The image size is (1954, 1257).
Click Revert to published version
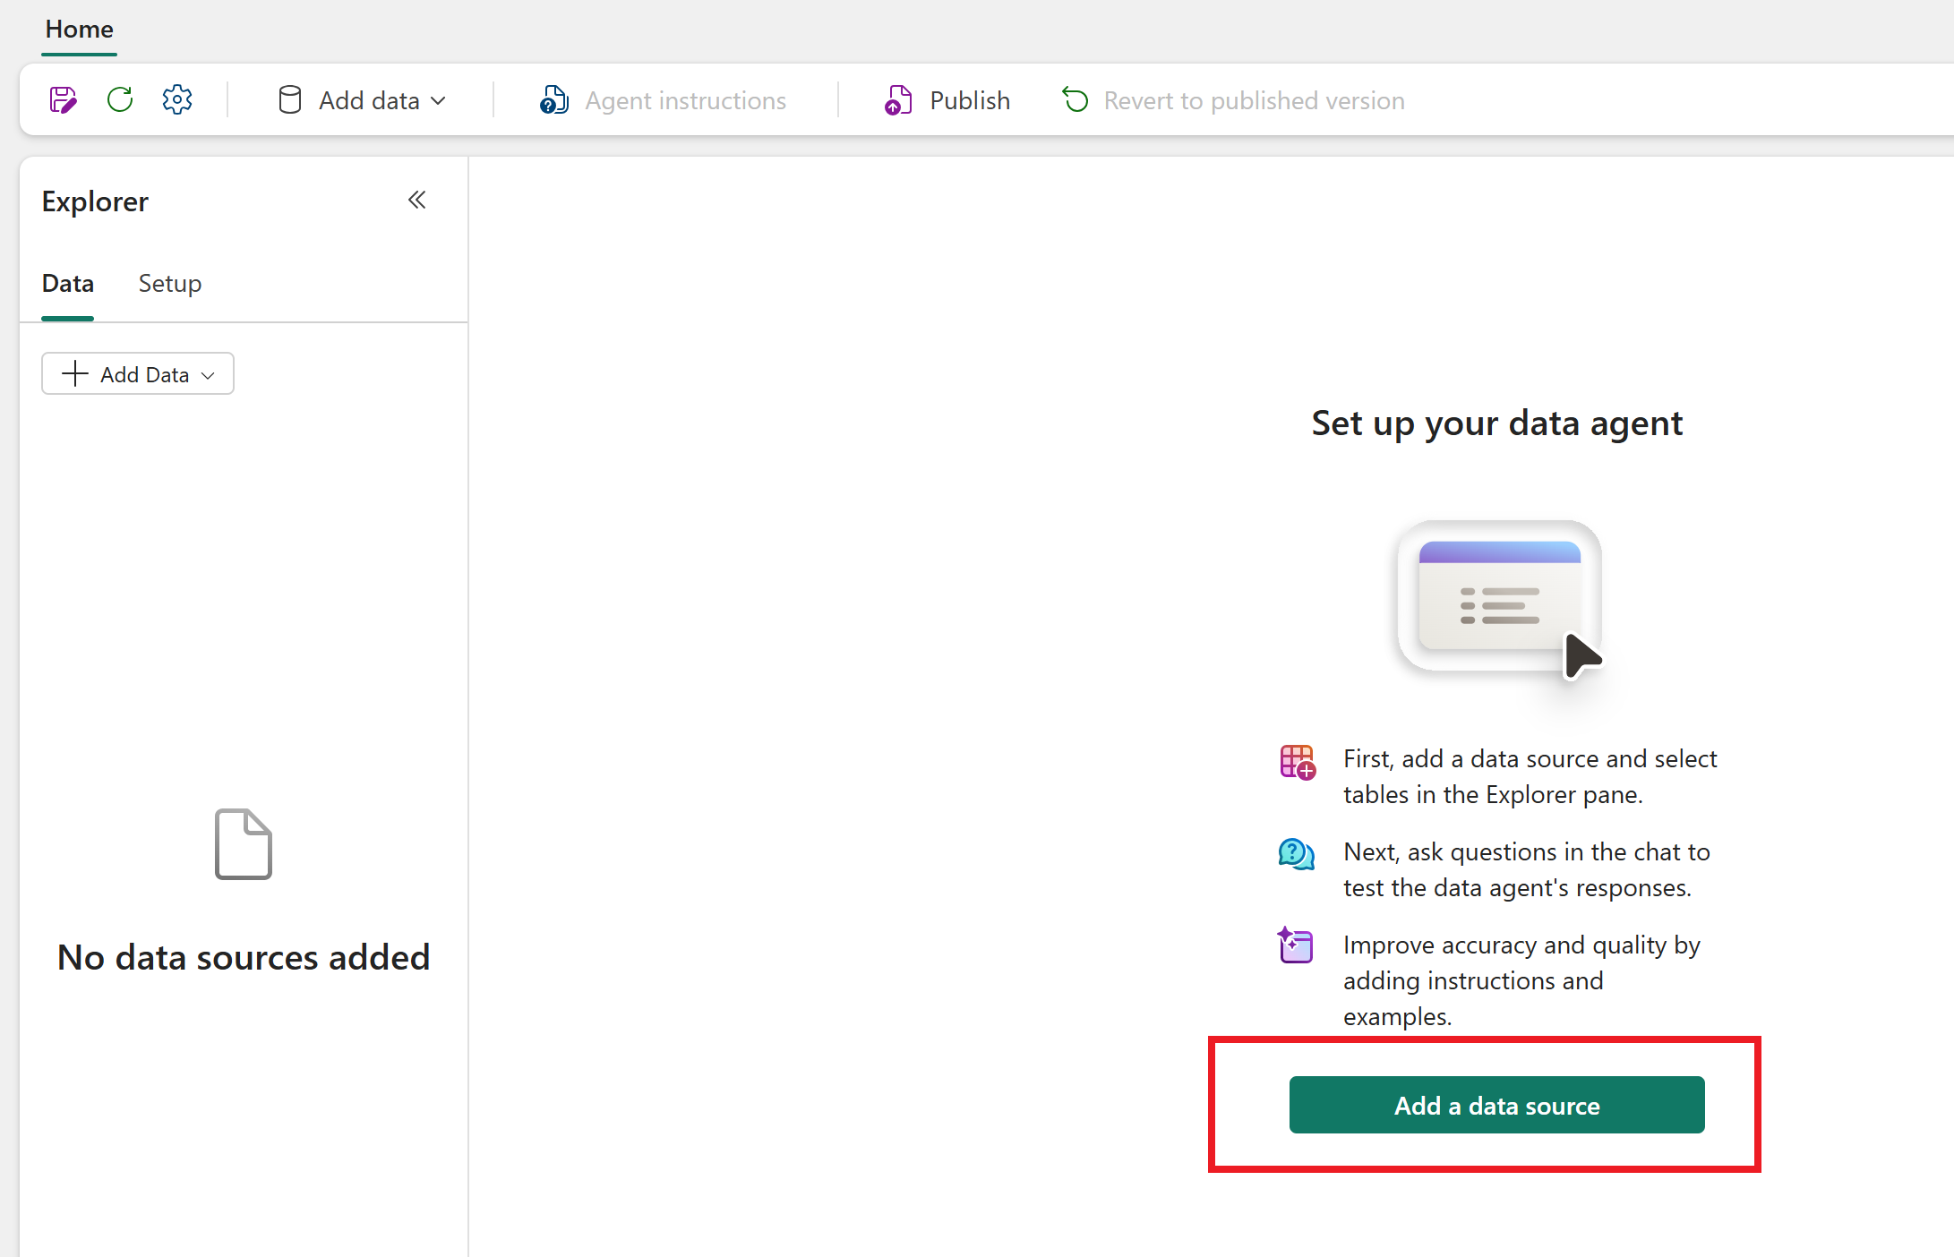[x=1254, y=99]
